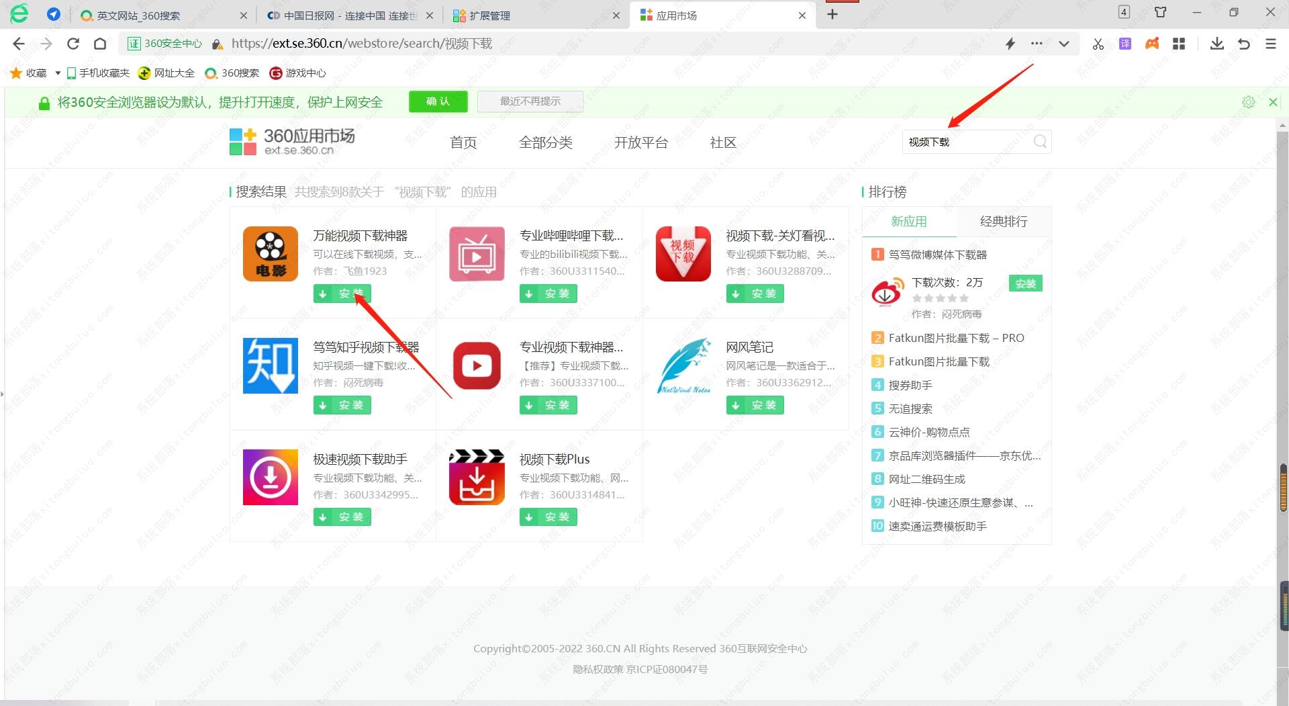Click the search magnifier icon in app market

(x=1040, y=142)
